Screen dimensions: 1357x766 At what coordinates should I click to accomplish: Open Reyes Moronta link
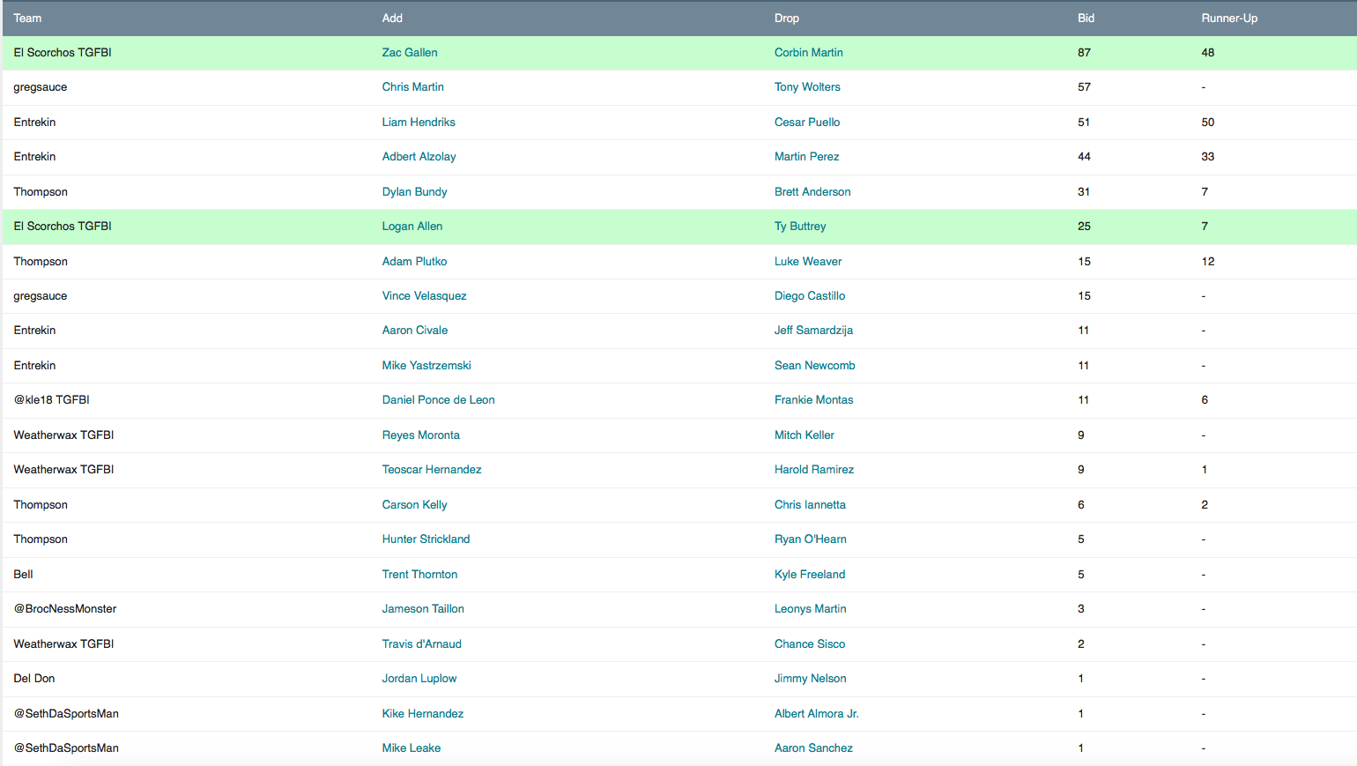coord(421,435)
